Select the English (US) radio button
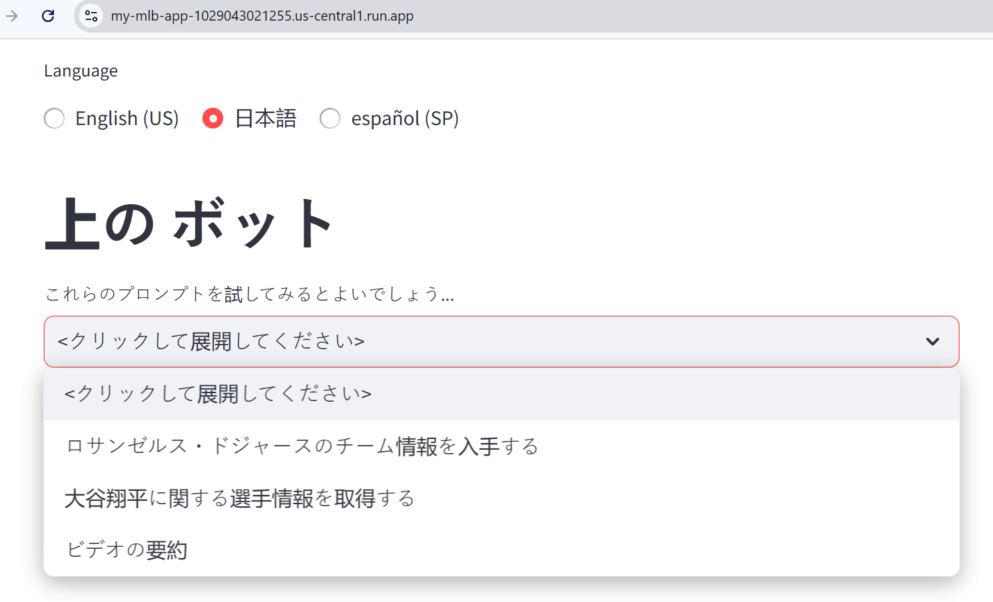993x602 pixels. click(54, 118)
